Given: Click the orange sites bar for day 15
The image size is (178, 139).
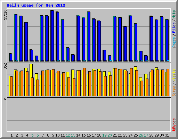Looking at the screenshot, I should coord(84,82).
